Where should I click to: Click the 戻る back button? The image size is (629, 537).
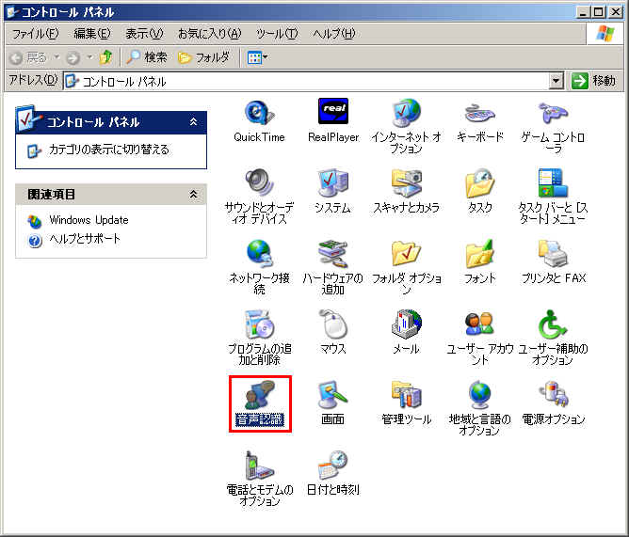click(x=28, y=58)
